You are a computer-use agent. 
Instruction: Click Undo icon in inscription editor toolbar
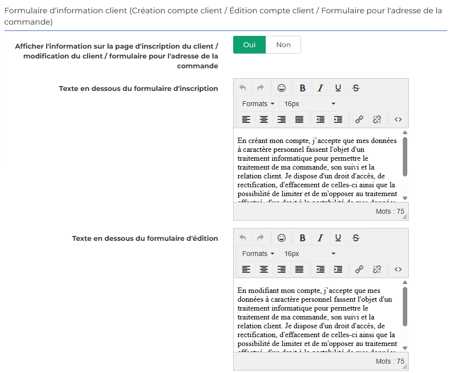tap(243, 88)
